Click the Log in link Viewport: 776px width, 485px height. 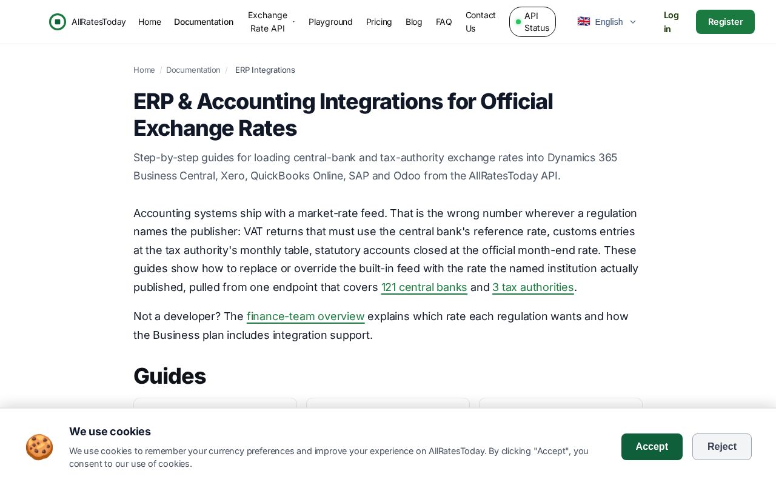tap(671, 22)
